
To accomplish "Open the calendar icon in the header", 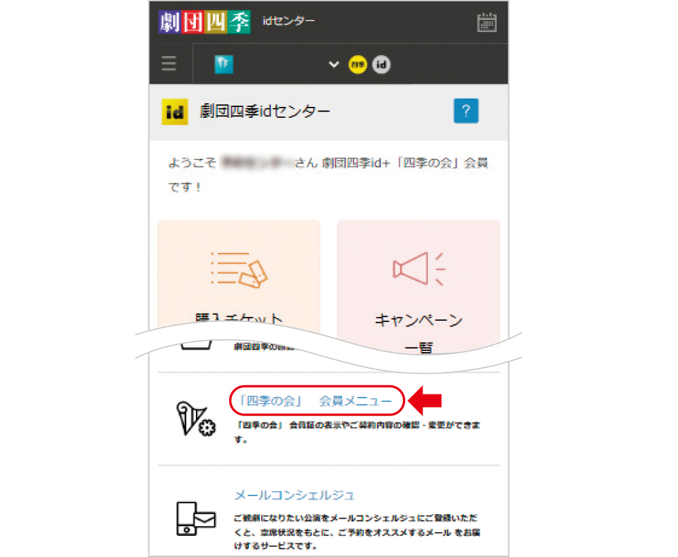I will pos(487,22).
